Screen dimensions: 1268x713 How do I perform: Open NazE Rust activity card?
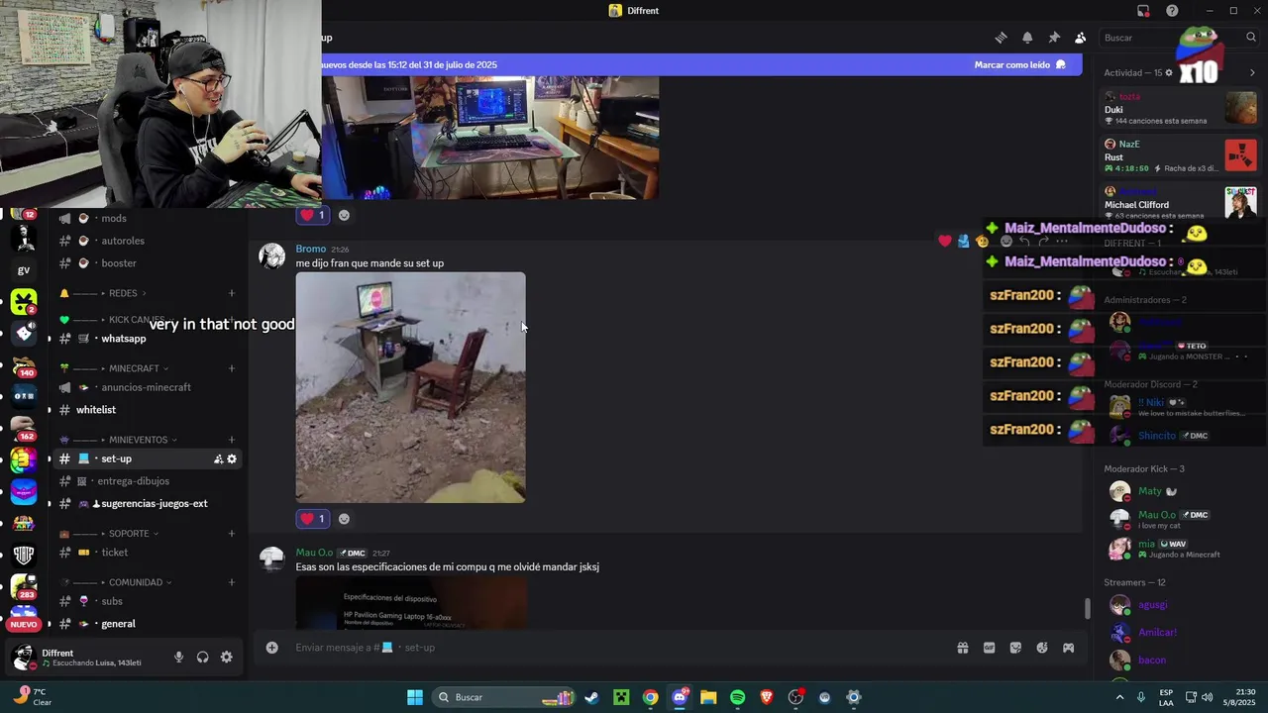click(1181, 156)
